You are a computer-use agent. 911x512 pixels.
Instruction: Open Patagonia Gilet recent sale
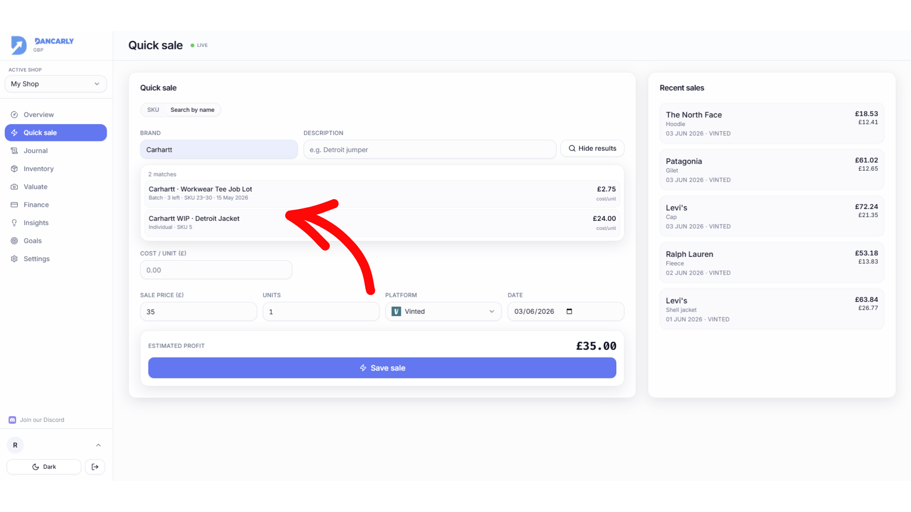pyautogui.click(x=772, y=170)
